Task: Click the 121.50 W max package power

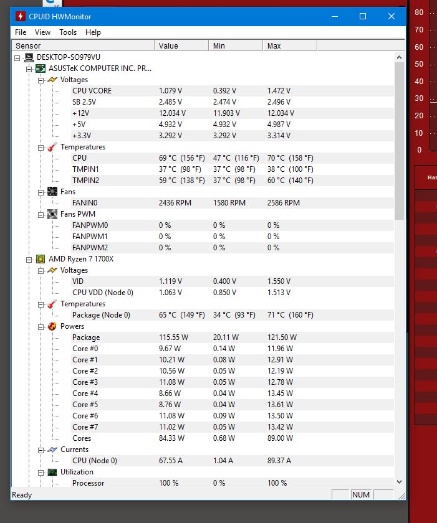Action: pos(282,337)
